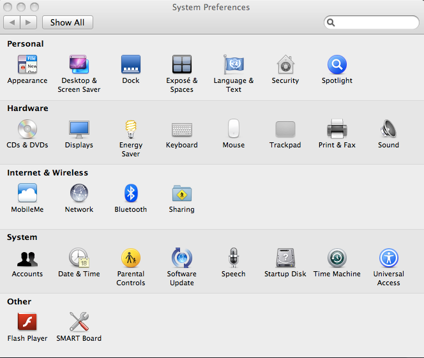Go back with the left arrow button
424x358 pixels.
(x=11, y=22)
